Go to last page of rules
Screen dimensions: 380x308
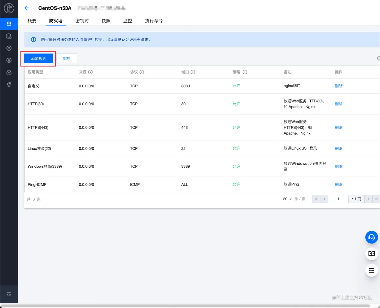(x=376, y=199)
